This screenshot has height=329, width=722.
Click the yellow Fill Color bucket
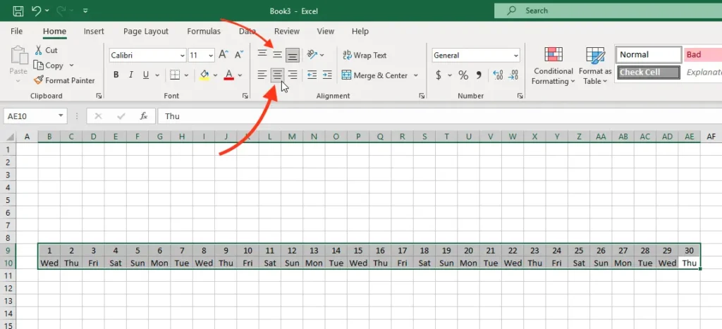tap(204, 75)
